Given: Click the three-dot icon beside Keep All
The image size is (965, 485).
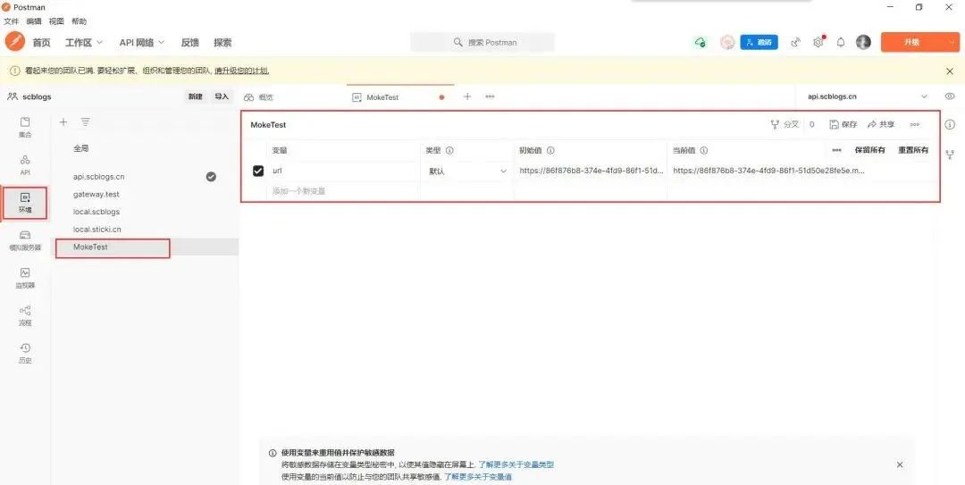Looking at the screenshot, I should point(836,150).
